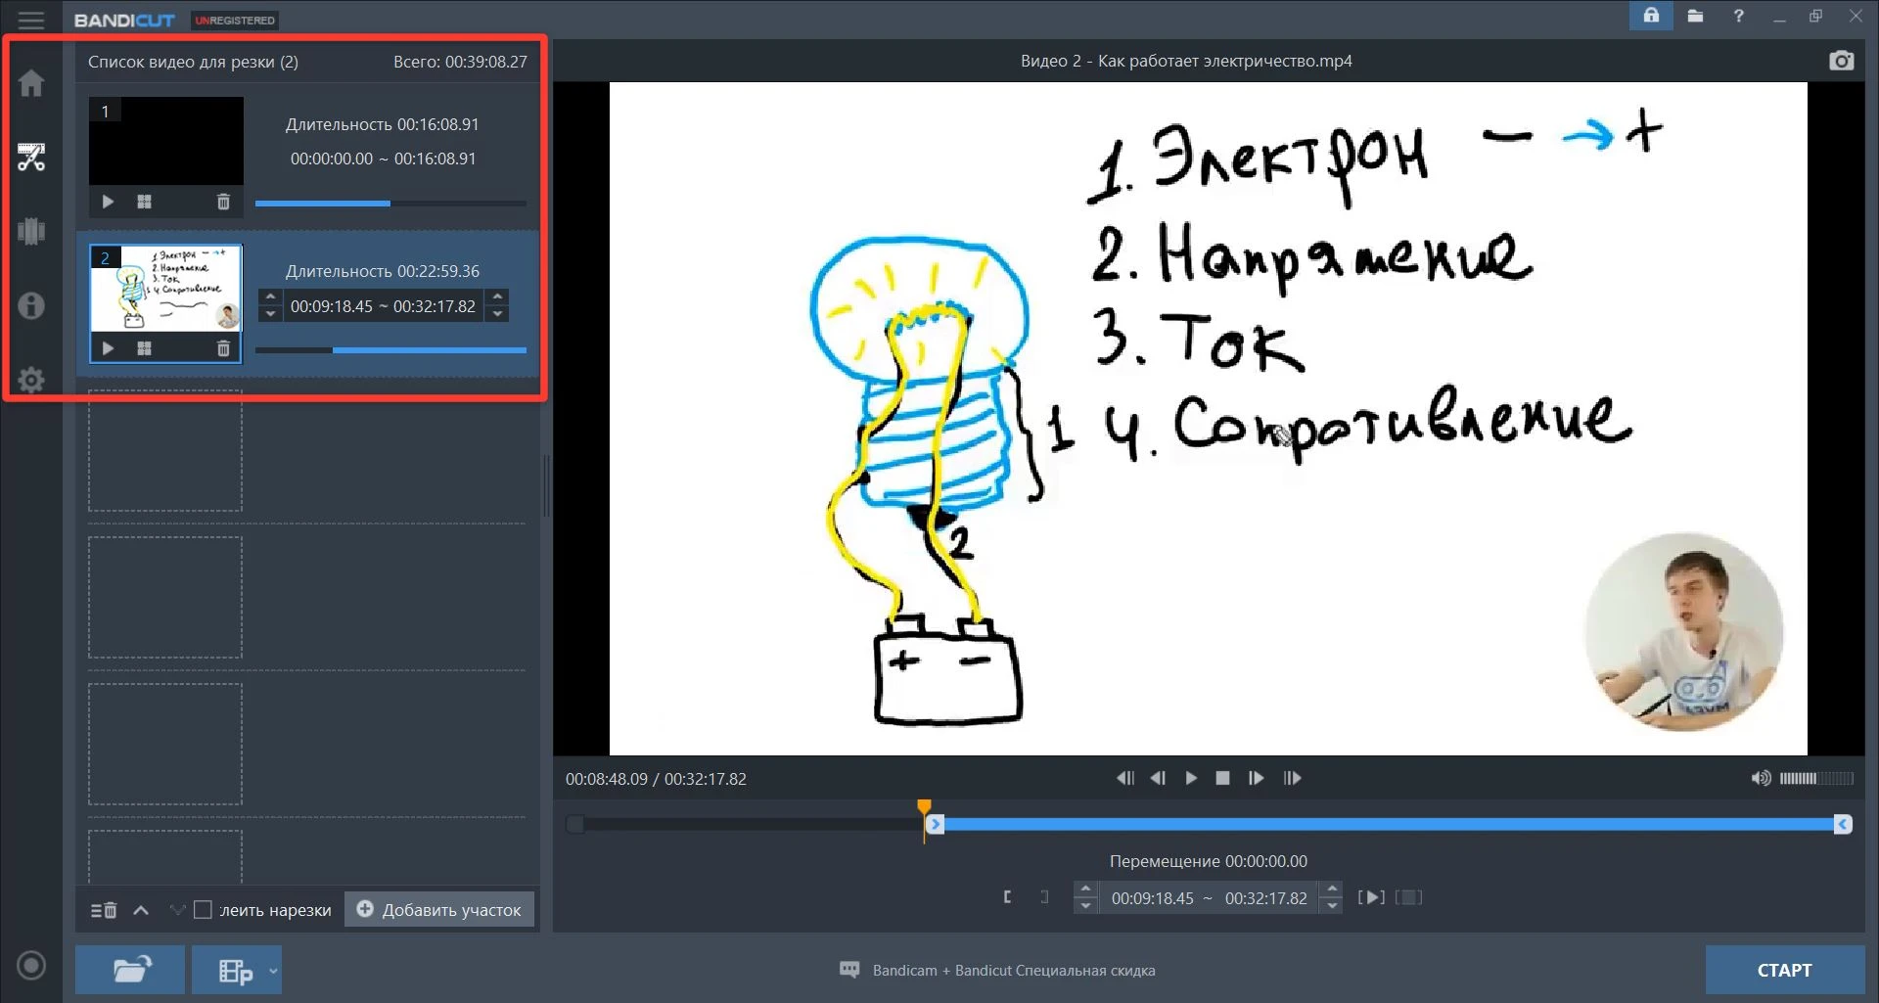The width and height of the screenshot is (1879, 1003).
Task: Click the Добавить участок button
Action: [x=439, y=910]
